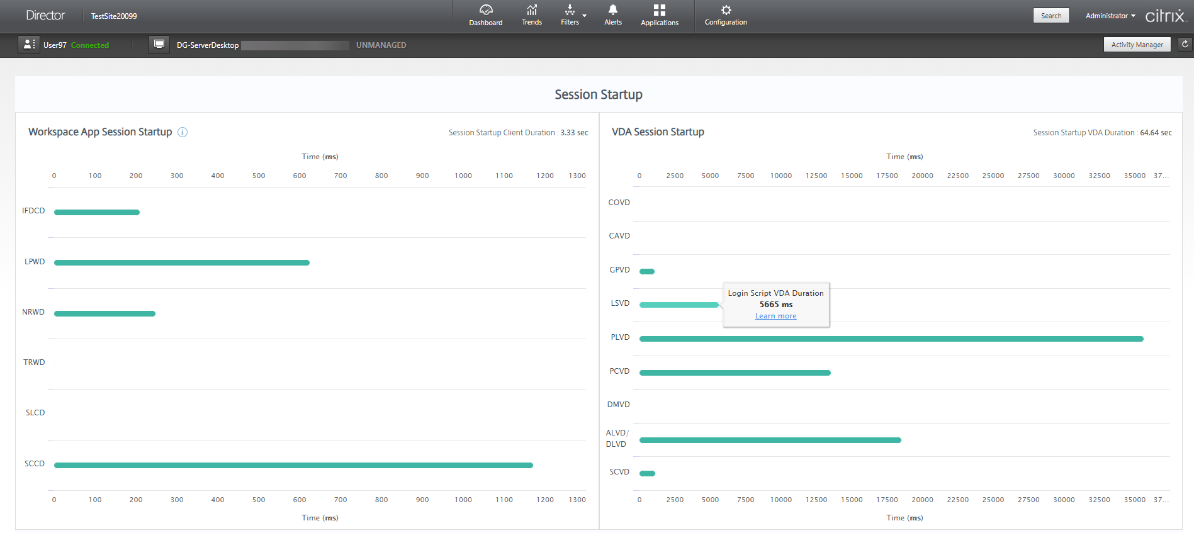Click the user session icon beside User97
Screen dimensions: 1194x533
click(28, 45)
